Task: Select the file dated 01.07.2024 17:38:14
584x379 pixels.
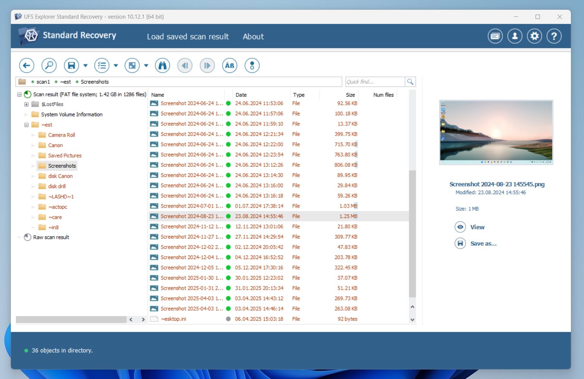Action: (279, 206)
